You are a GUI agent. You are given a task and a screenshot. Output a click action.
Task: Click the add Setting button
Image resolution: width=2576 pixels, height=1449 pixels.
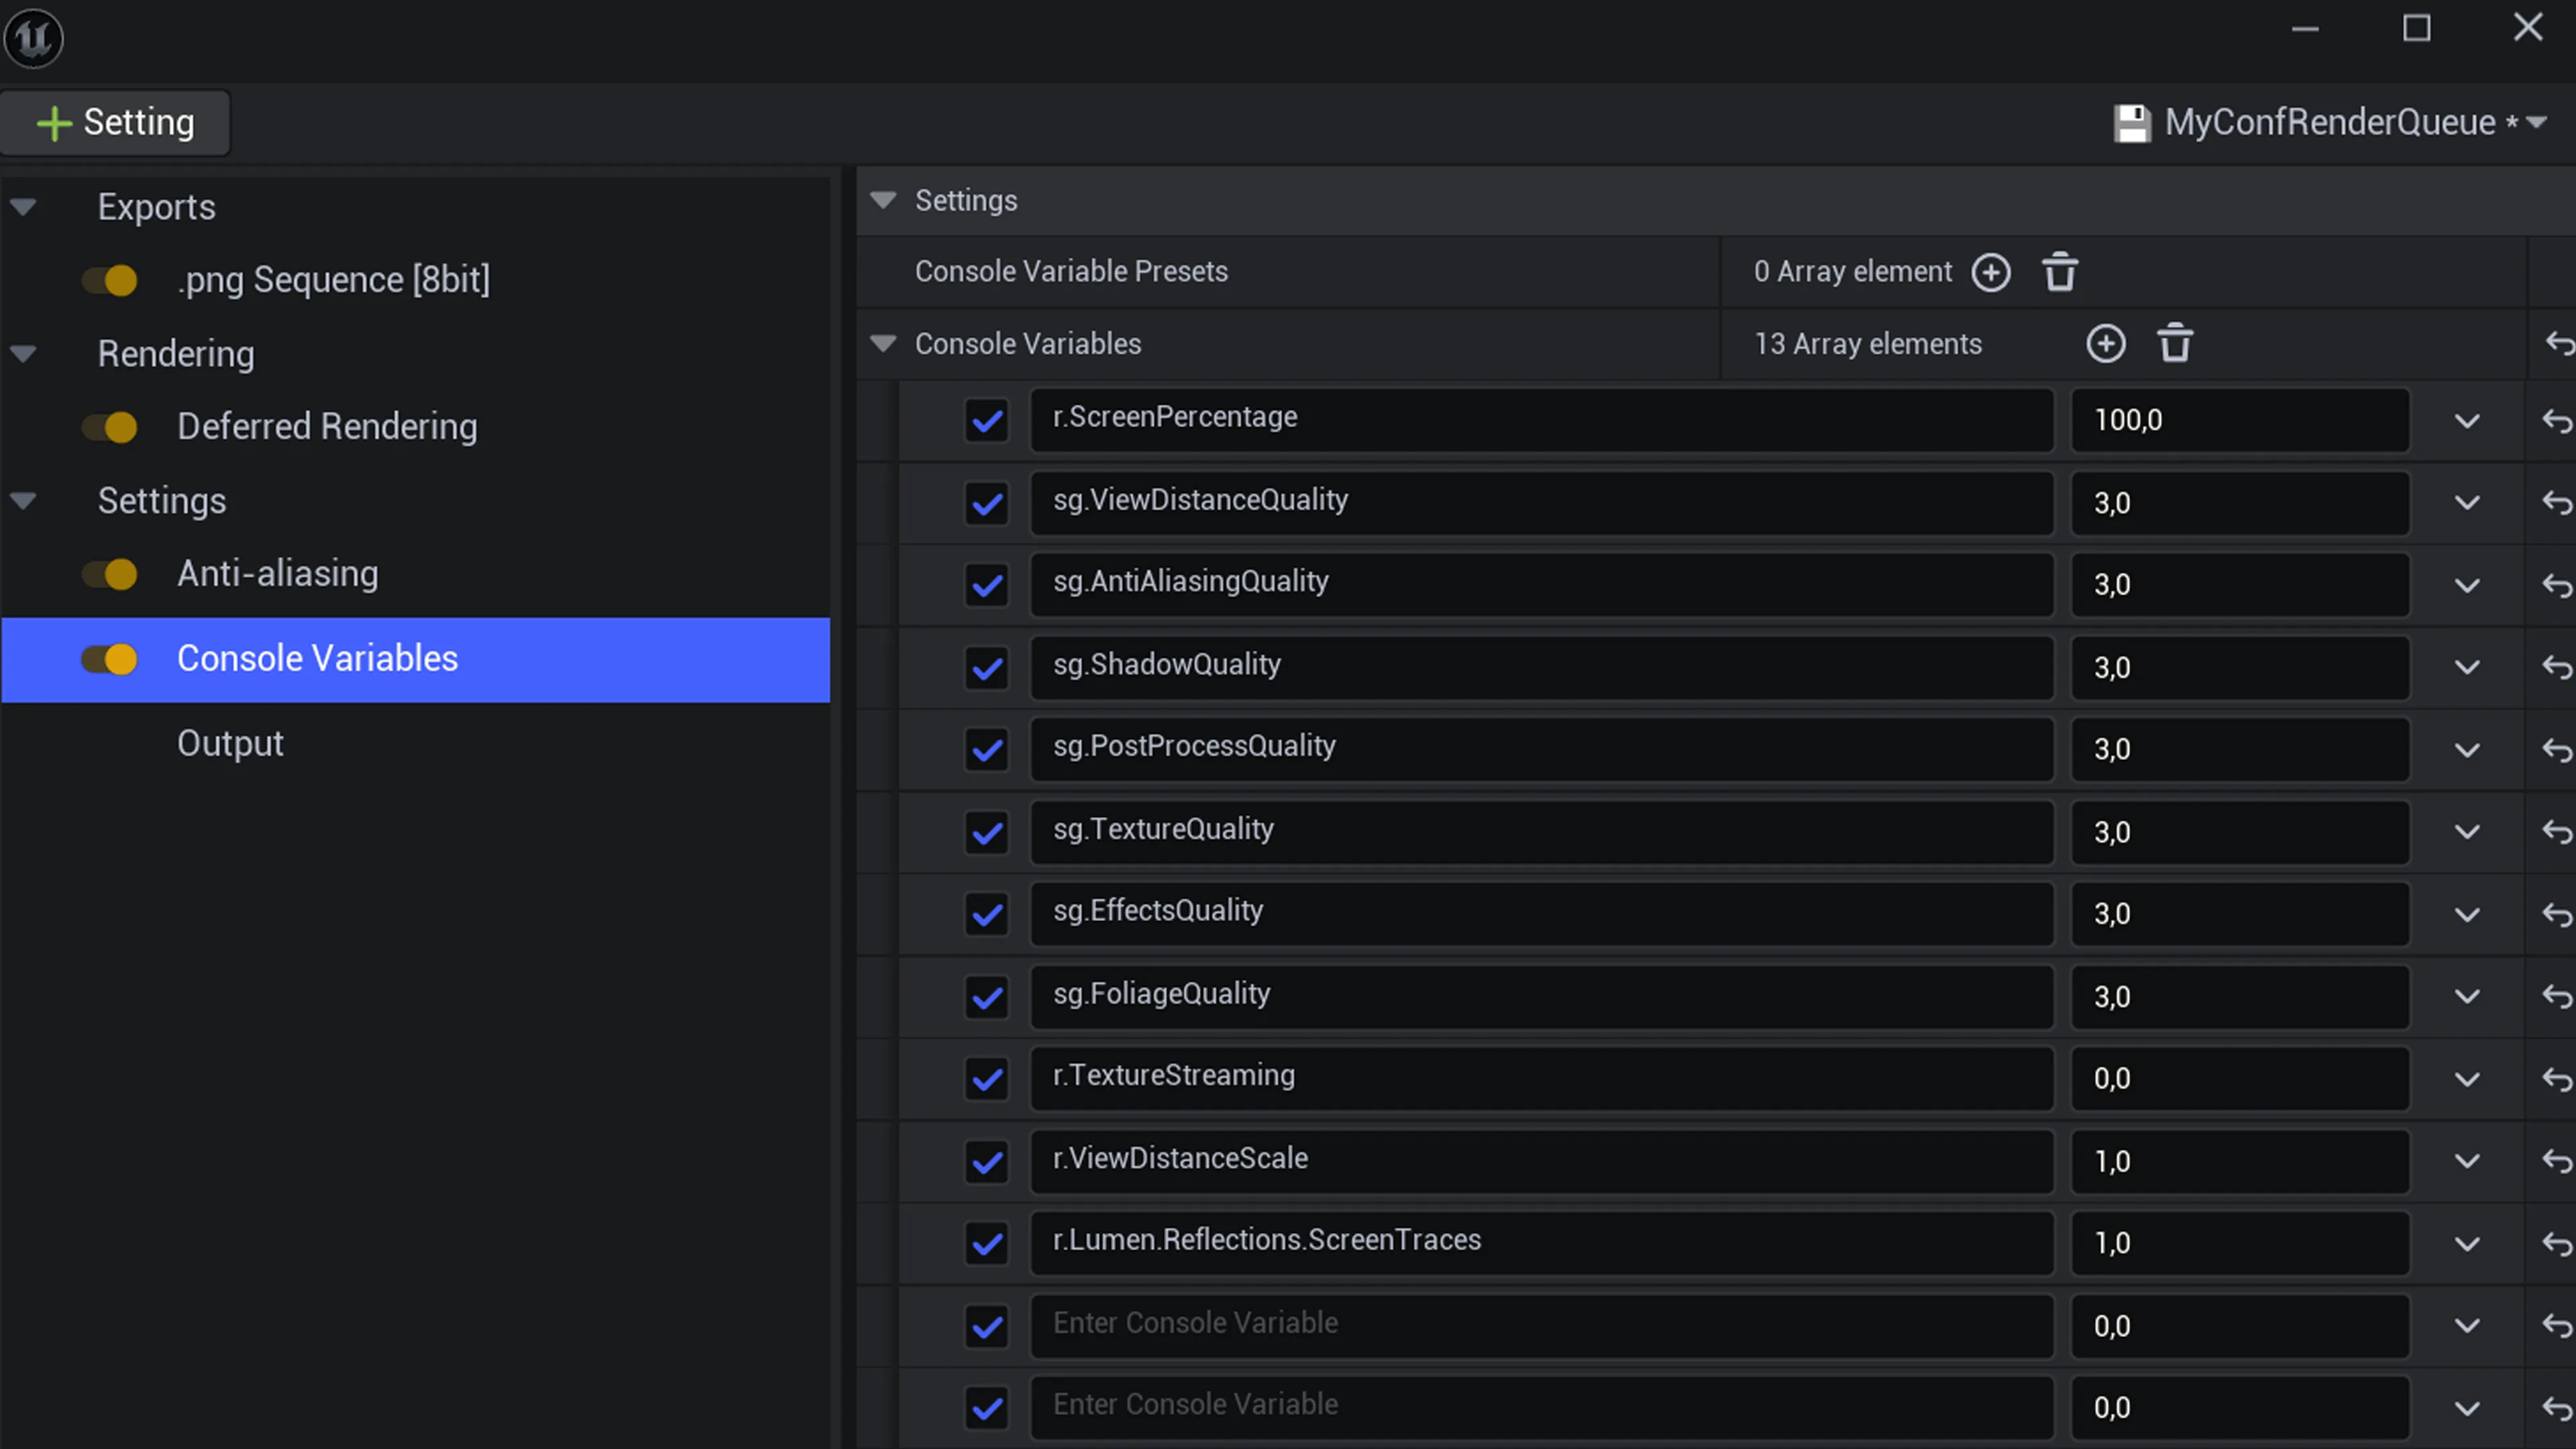click(x=115, y=123)
